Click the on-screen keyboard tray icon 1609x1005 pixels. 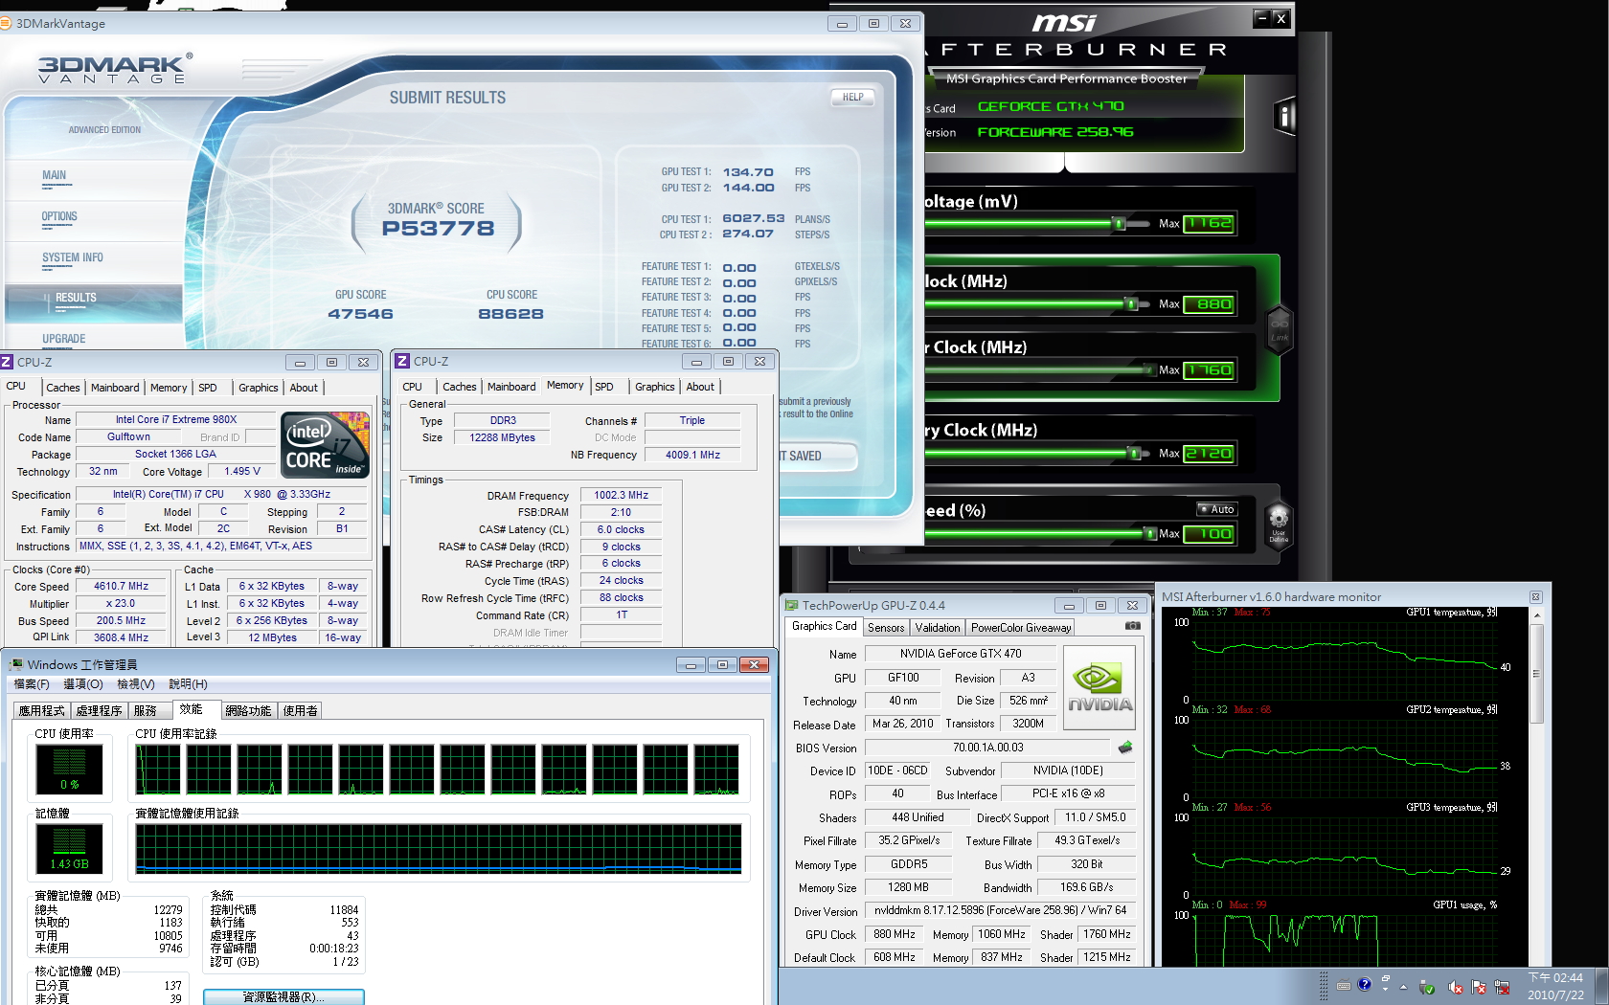click(1344, 986)
